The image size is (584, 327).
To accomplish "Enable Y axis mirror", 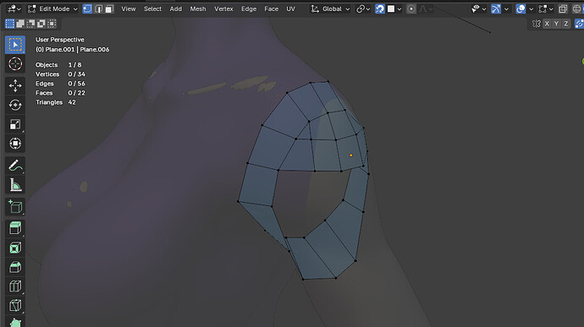I will [556, 24].
